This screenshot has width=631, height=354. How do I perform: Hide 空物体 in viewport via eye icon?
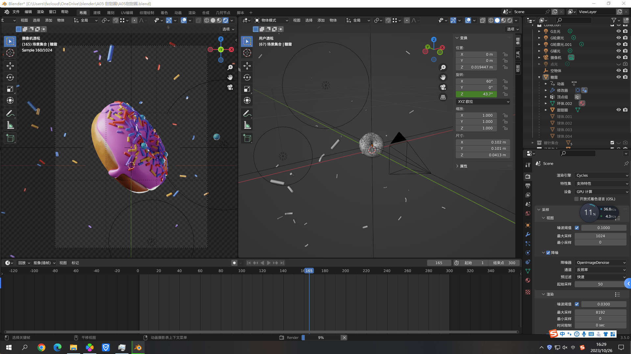tap(619, 71)
